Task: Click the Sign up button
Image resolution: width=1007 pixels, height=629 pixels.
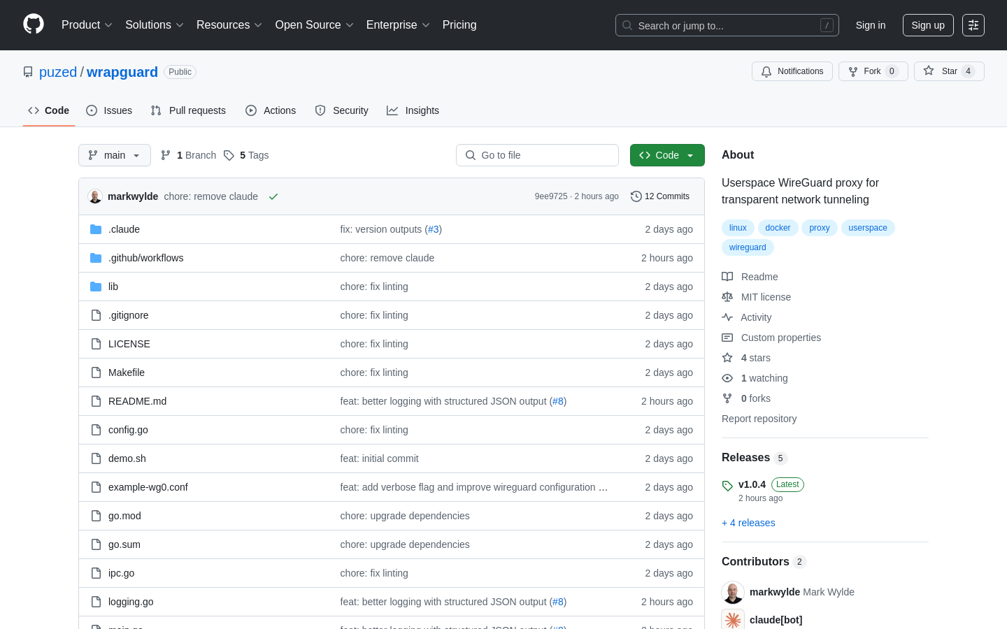Action: point(928,25)
